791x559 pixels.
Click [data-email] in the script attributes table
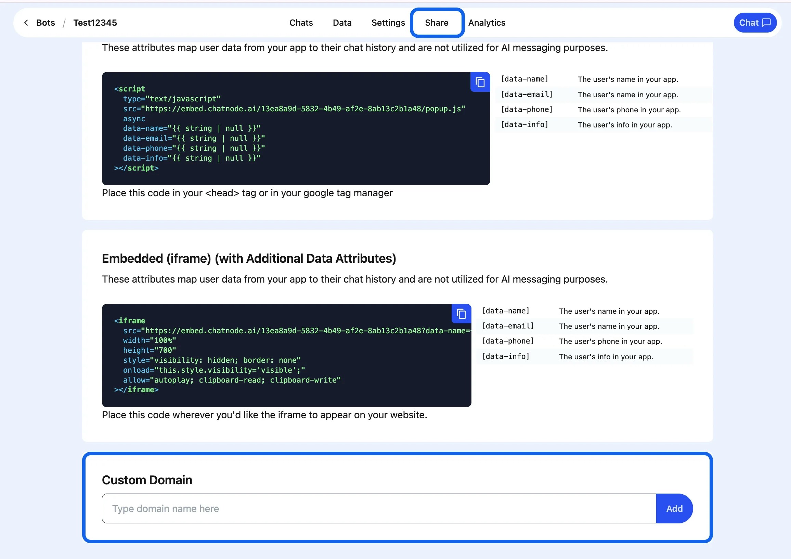527,94
